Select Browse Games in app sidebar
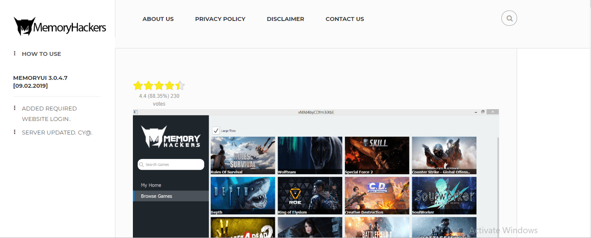The height and width of the screenshot is (238, 591). (x=171, y=196)
